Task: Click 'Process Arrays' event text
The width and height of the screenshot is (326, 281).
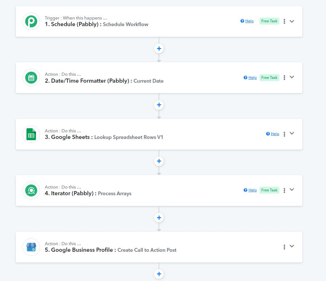Action: point(114,194)
